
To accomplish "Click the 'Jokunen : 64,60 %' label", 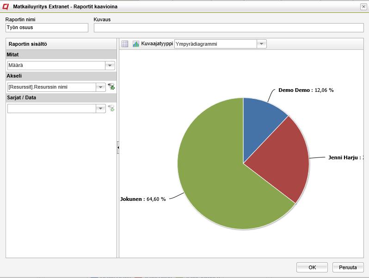I will [143, 199].
